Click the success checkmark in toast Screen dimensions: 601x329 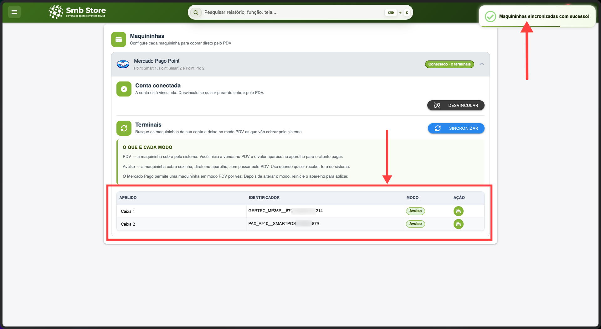(490, 16)
